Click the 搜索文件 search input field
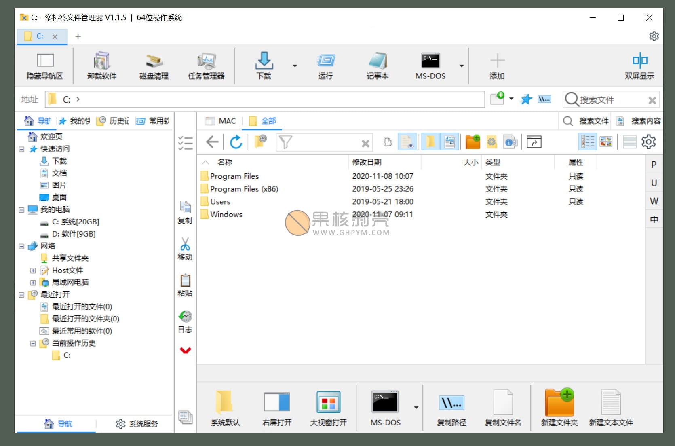Viewport: 675px width, 446px height. pos(610,99)
